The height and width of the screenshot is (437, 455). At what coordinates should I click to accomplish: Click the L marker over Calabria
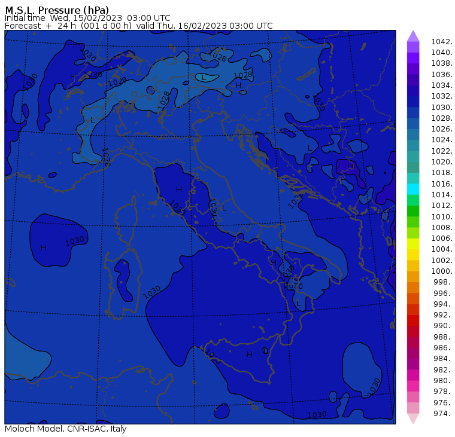(x=298, y=304)
